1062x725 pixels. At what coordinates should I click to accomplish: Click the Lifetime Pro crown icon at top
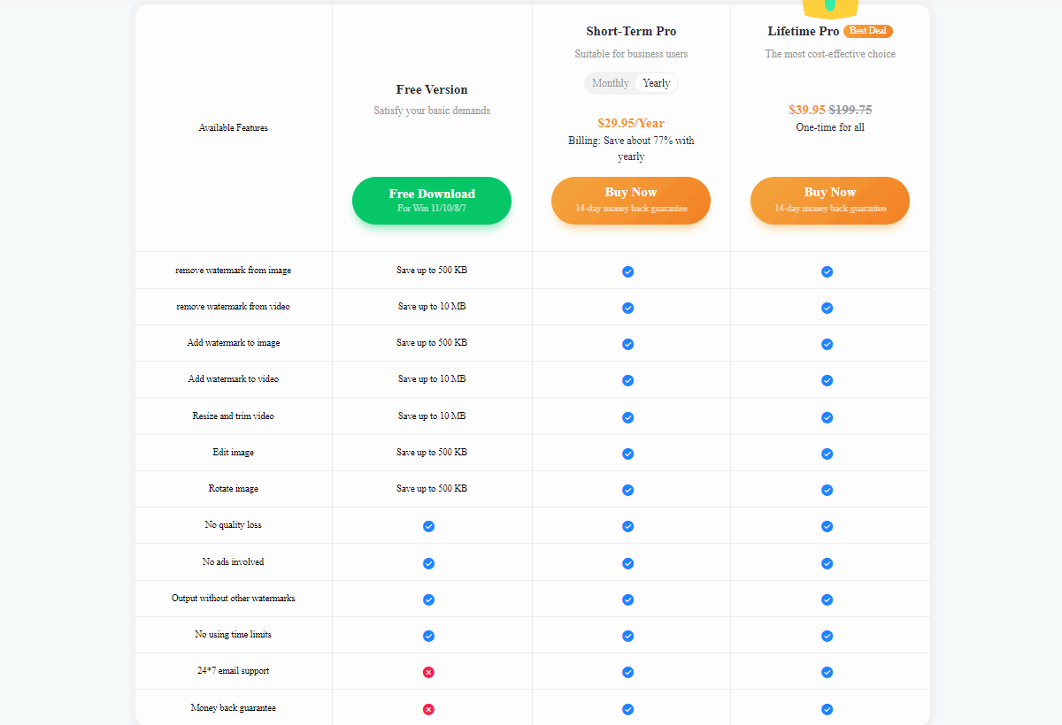830,8
